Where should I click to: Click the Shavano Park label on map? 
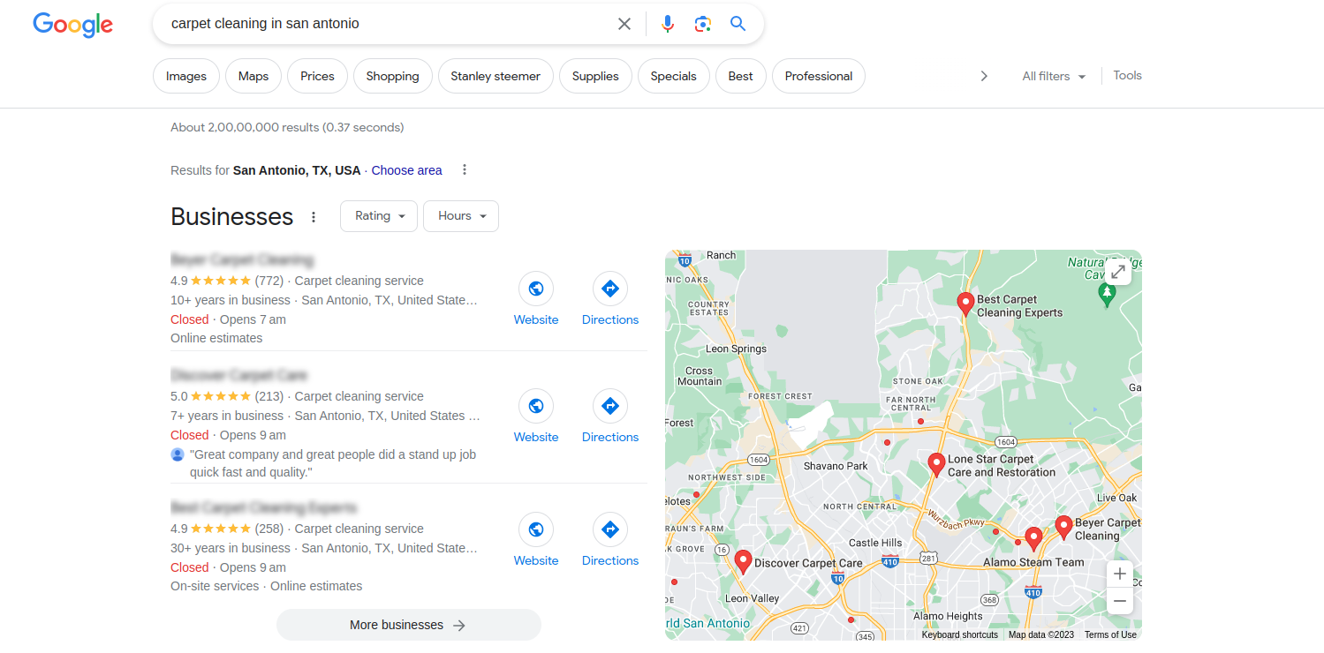(836, 466)
